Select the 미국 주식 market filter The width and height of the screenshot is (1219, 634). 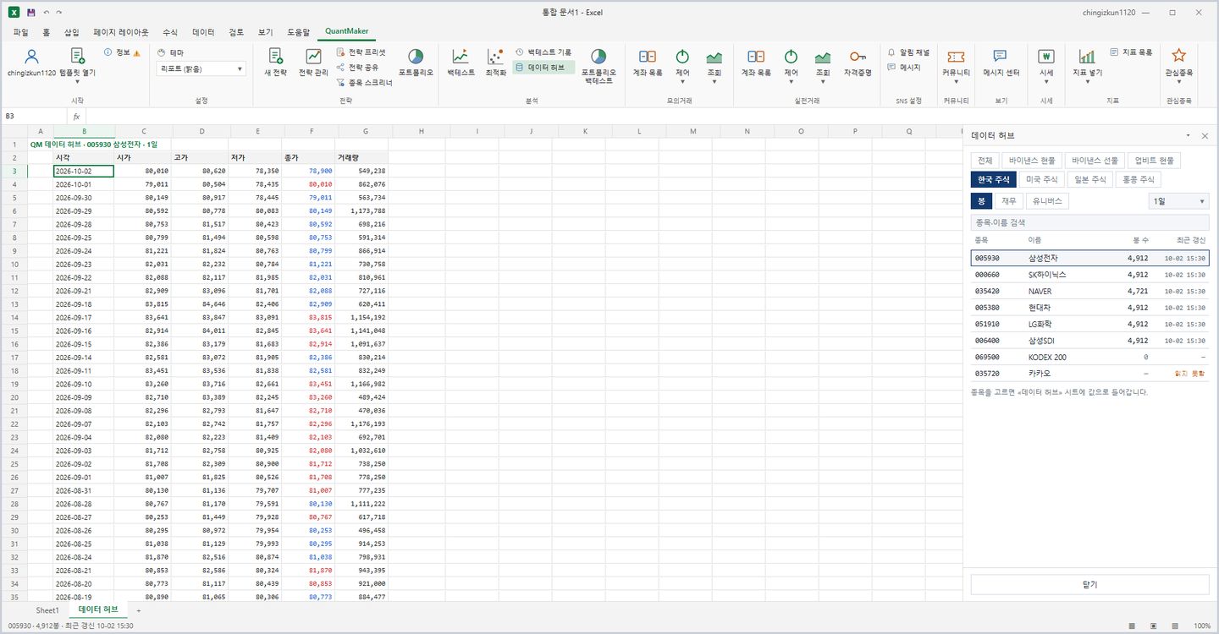[x=1042, y=179]
